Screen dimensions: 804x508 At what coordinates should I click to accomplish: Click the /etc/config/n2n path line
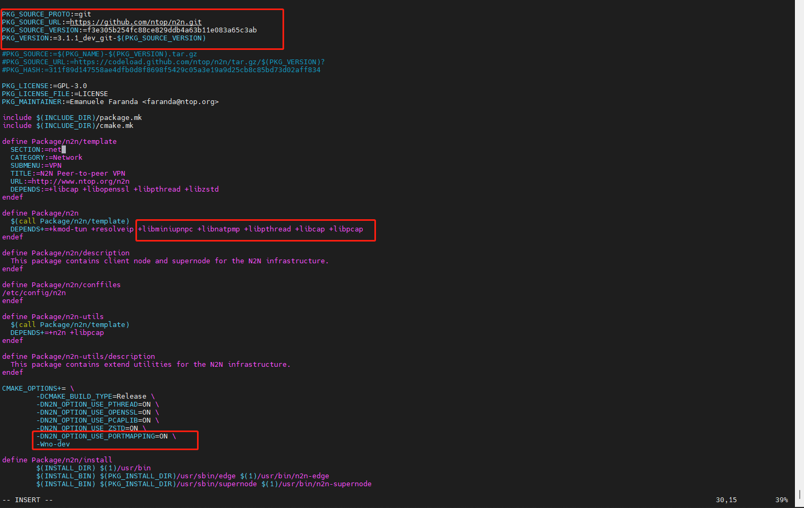34,293
